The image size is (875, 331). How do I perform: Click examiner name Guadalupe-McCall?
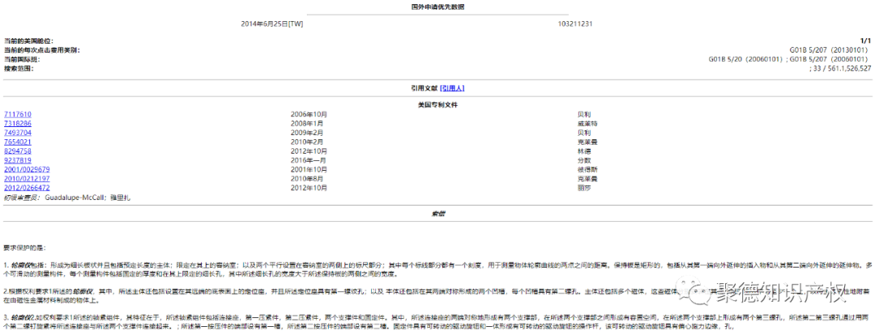[74, 197]
